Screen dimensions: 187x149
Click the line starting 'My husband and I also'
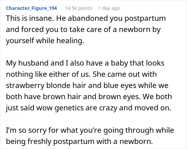pyautogui.click(x=85, y=63)
